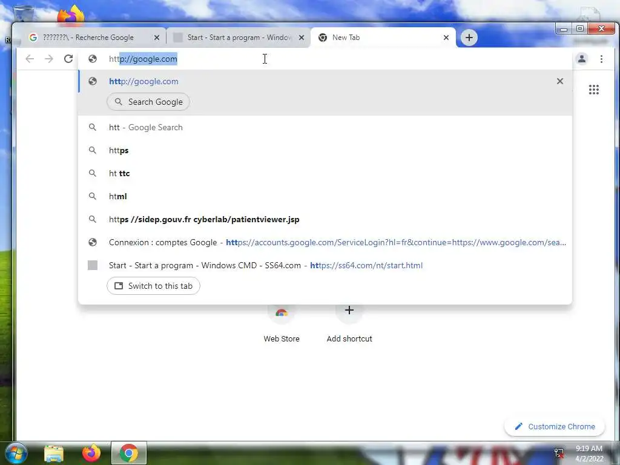Click the magnifier icon beside 'html' suggestion
Viewport: 620px width, 465px height.
point(93,196)
